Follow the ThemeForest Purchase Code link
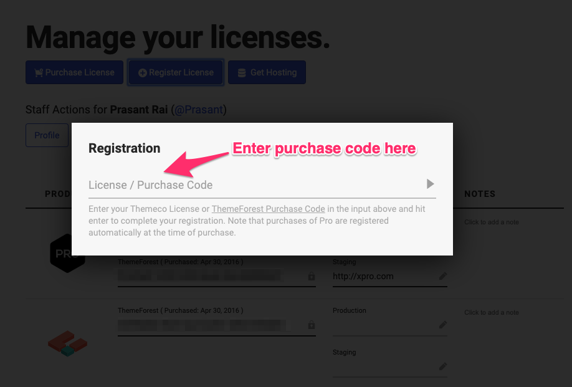The width and height of the screenshot is (572, 387). point(268,209)
